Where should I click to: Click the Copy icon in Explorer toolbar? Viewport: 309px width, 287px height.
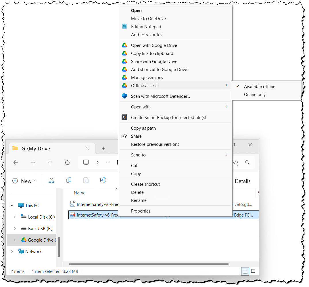coord(69,180)
